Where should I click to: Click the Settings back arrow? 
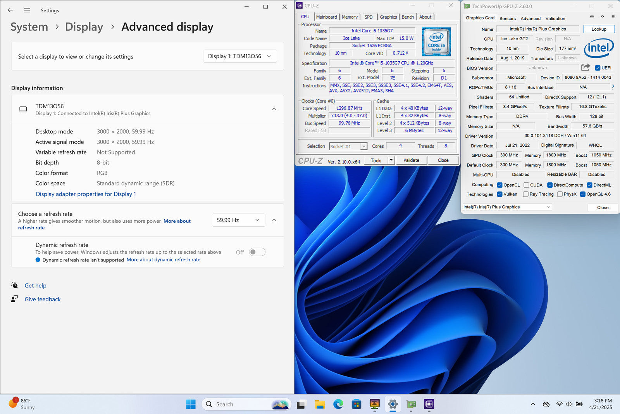[x=10, y=10]
